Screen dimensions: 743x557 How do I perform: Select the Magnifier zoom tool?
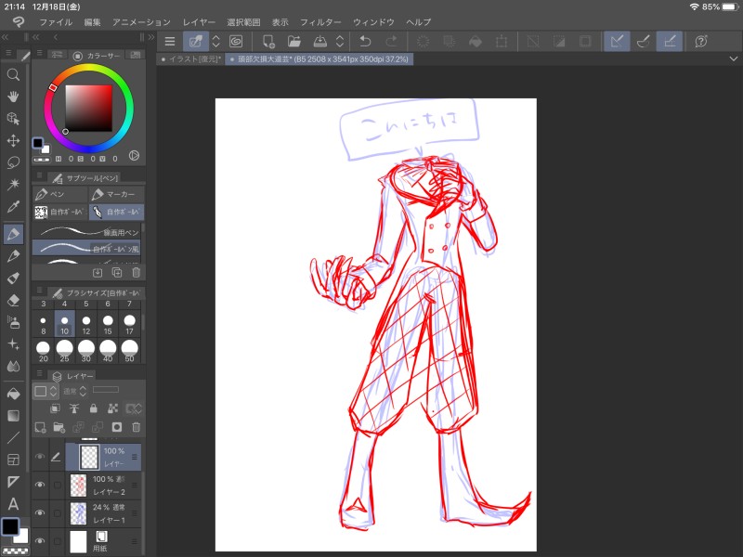click(13, 74)
